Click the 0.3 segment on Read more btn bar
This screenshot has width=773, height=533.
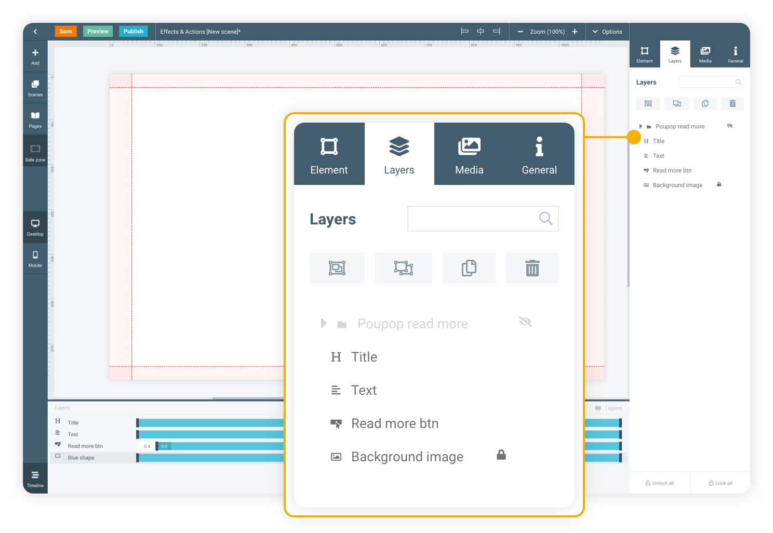pos(164,446)
